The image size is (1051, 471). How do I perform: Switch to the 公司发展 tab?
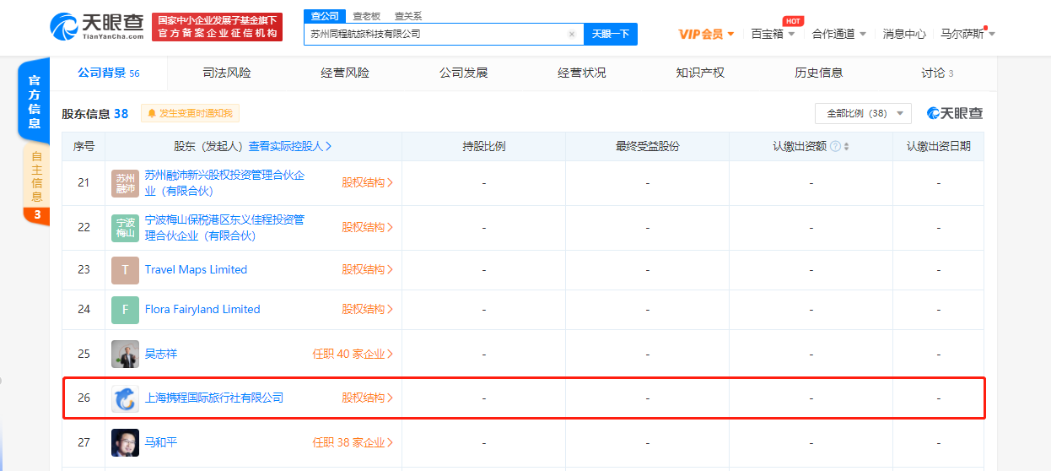pos(463,73)
